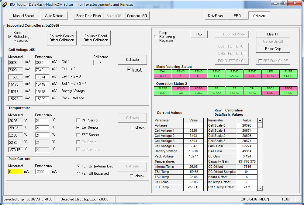Click the BBR Manufacturing Status indicator

[x=163, y=76]
